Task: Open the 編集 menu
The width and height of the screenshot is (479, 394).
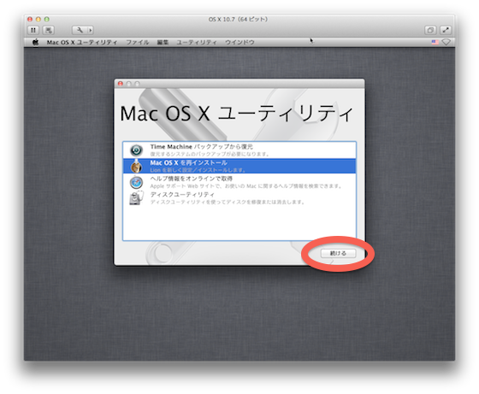Action: tap(163, 43)
